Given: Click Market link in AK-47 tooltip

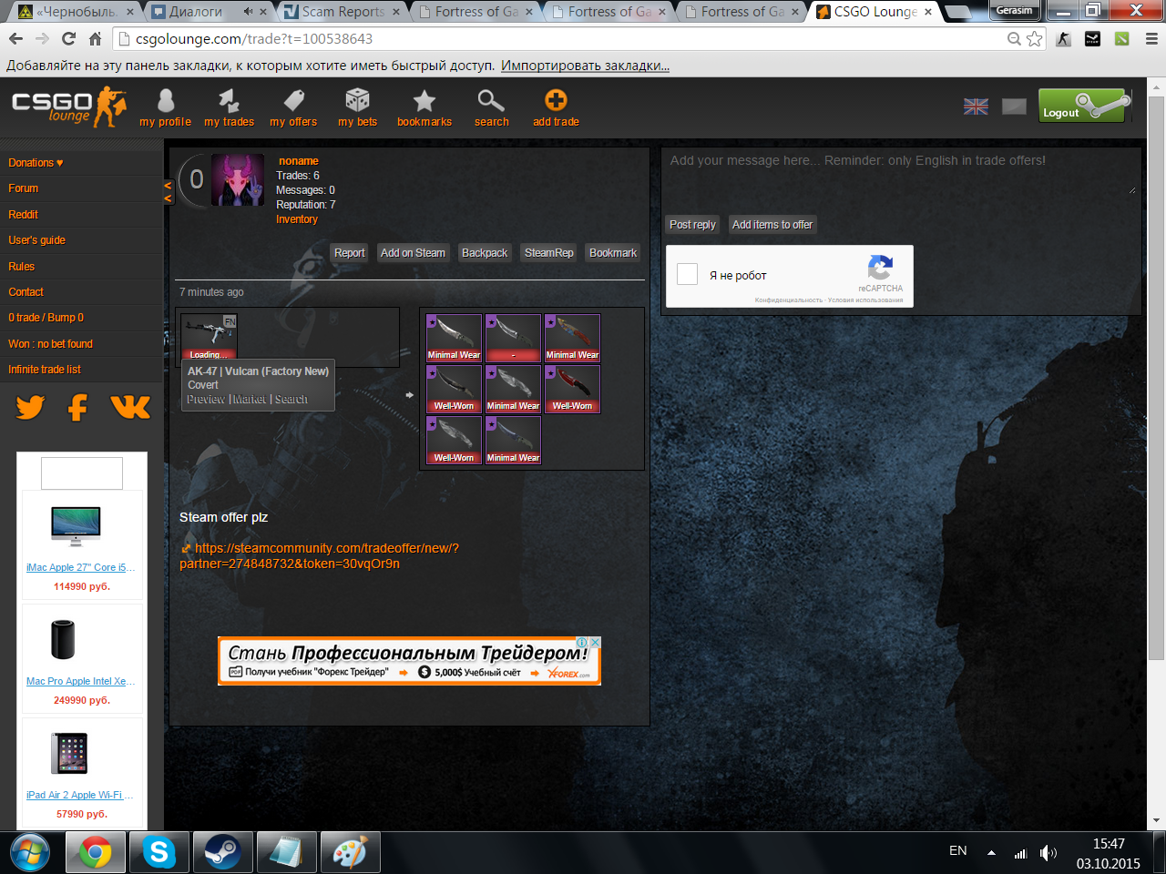Looking at the screenshot, I should pyautogui.click(x=250, y=400).
